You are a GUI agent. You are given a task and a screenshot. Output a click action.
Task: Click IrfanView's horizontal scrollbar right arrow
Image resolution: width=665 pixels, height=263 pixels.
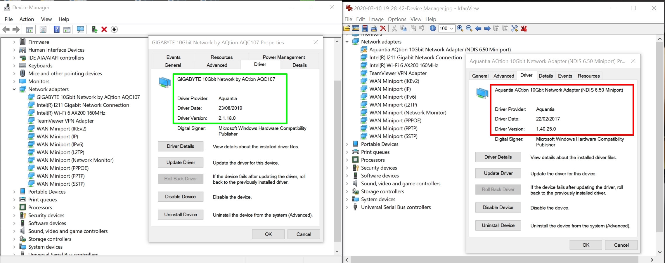click(652, 260)
